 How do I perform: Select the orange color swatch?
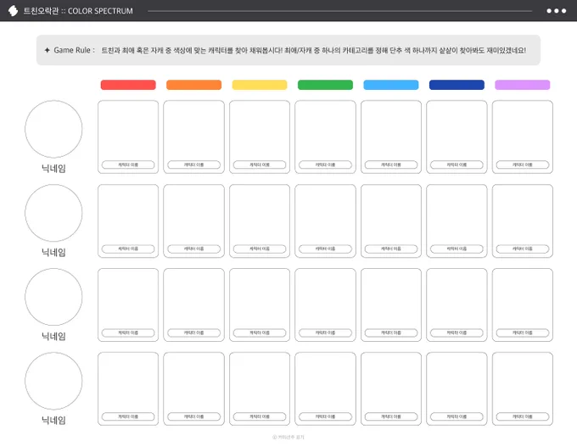pyautogui.click(x=194, y=85)
